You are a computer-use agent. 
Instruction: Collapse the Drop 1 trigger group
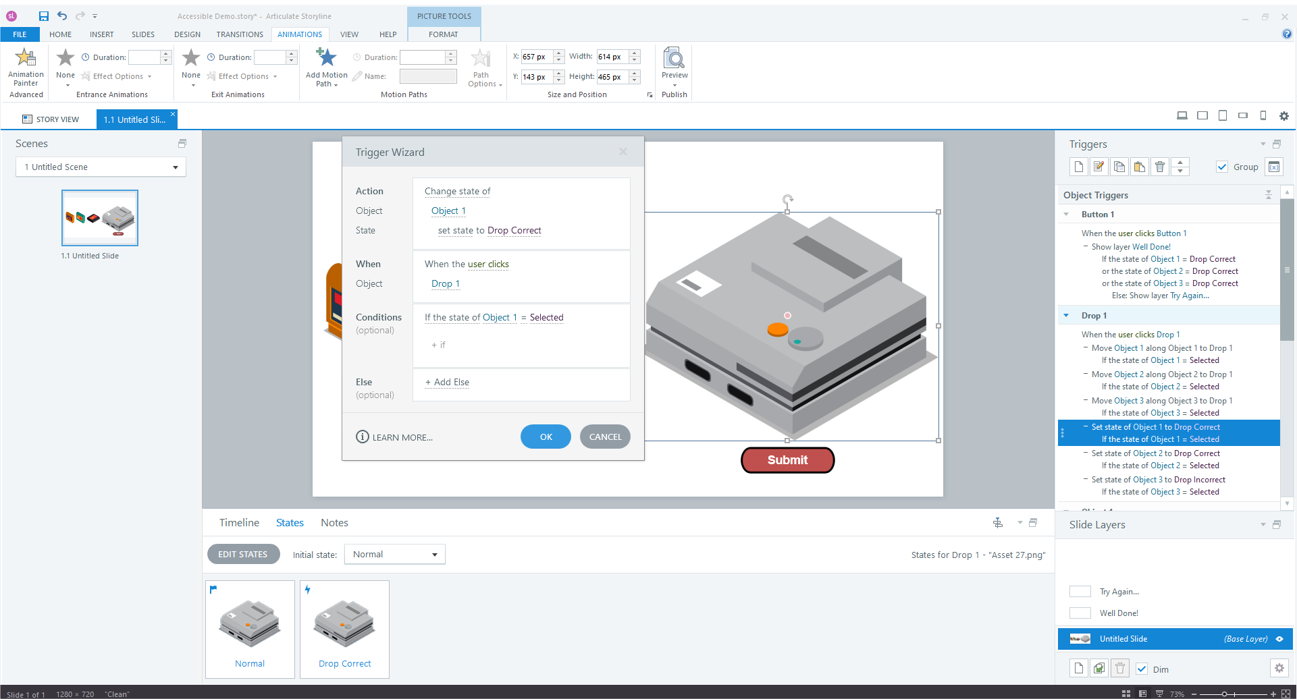click(x=1066, y=316)
